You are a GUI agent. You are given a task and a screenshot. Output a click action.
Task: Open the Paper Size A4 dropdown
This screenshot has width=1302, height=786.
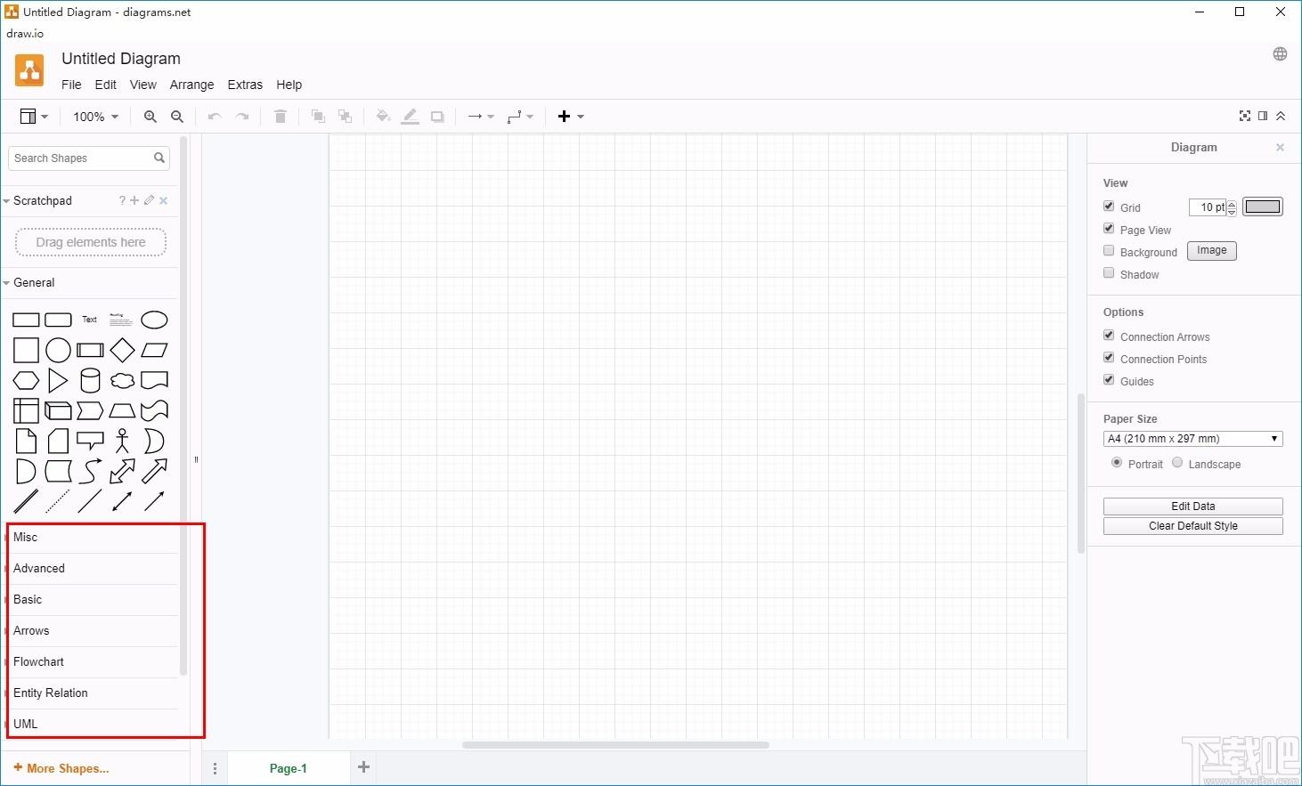(x=1192, y=439)
